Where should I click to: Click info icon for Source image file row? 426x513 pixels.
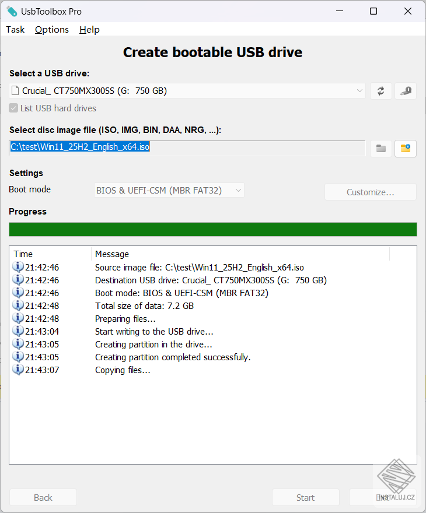click(x=18, y=267)
